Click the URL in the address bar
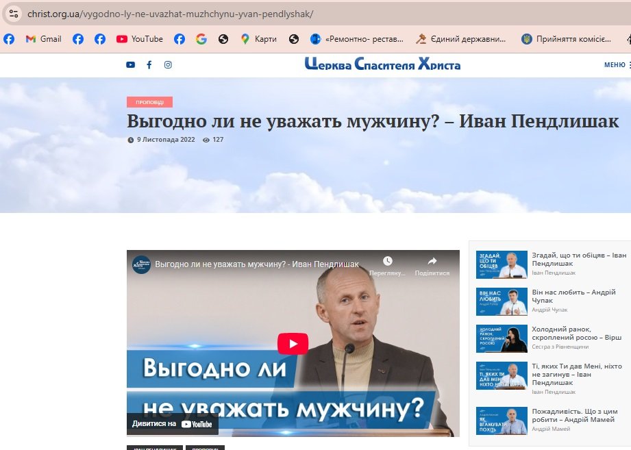Viewport: 631px width, 450px height. 170,14
